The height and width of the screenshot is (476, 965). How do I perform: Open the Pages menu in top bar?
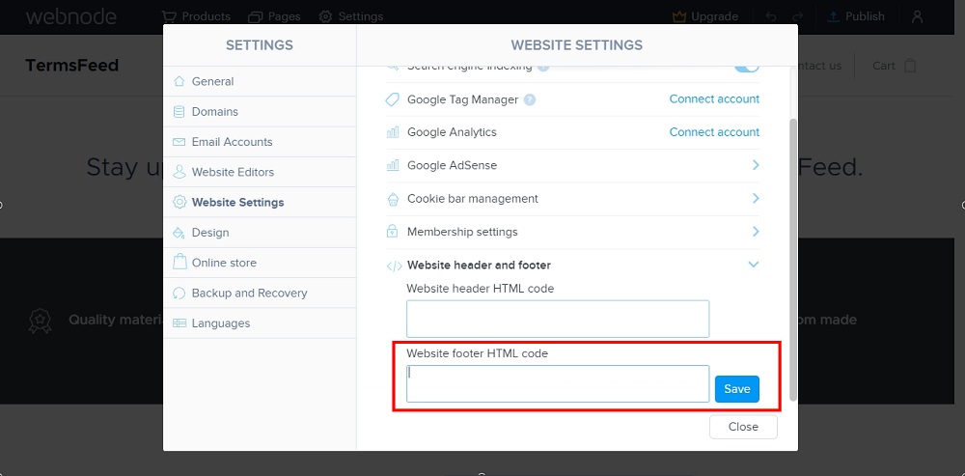tap(276, 16)
